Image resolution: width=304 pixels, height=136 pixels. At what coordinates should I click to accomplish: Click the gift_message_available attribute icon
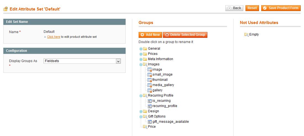click(x=149, y=122)
